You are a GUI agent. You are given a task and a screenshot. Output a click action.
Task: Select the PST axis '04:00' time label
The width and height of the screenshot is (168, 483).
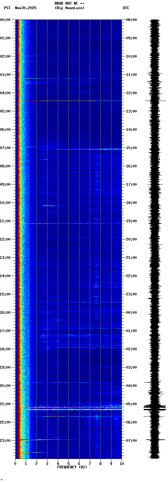pyautogui.click(x=5, y=93)
